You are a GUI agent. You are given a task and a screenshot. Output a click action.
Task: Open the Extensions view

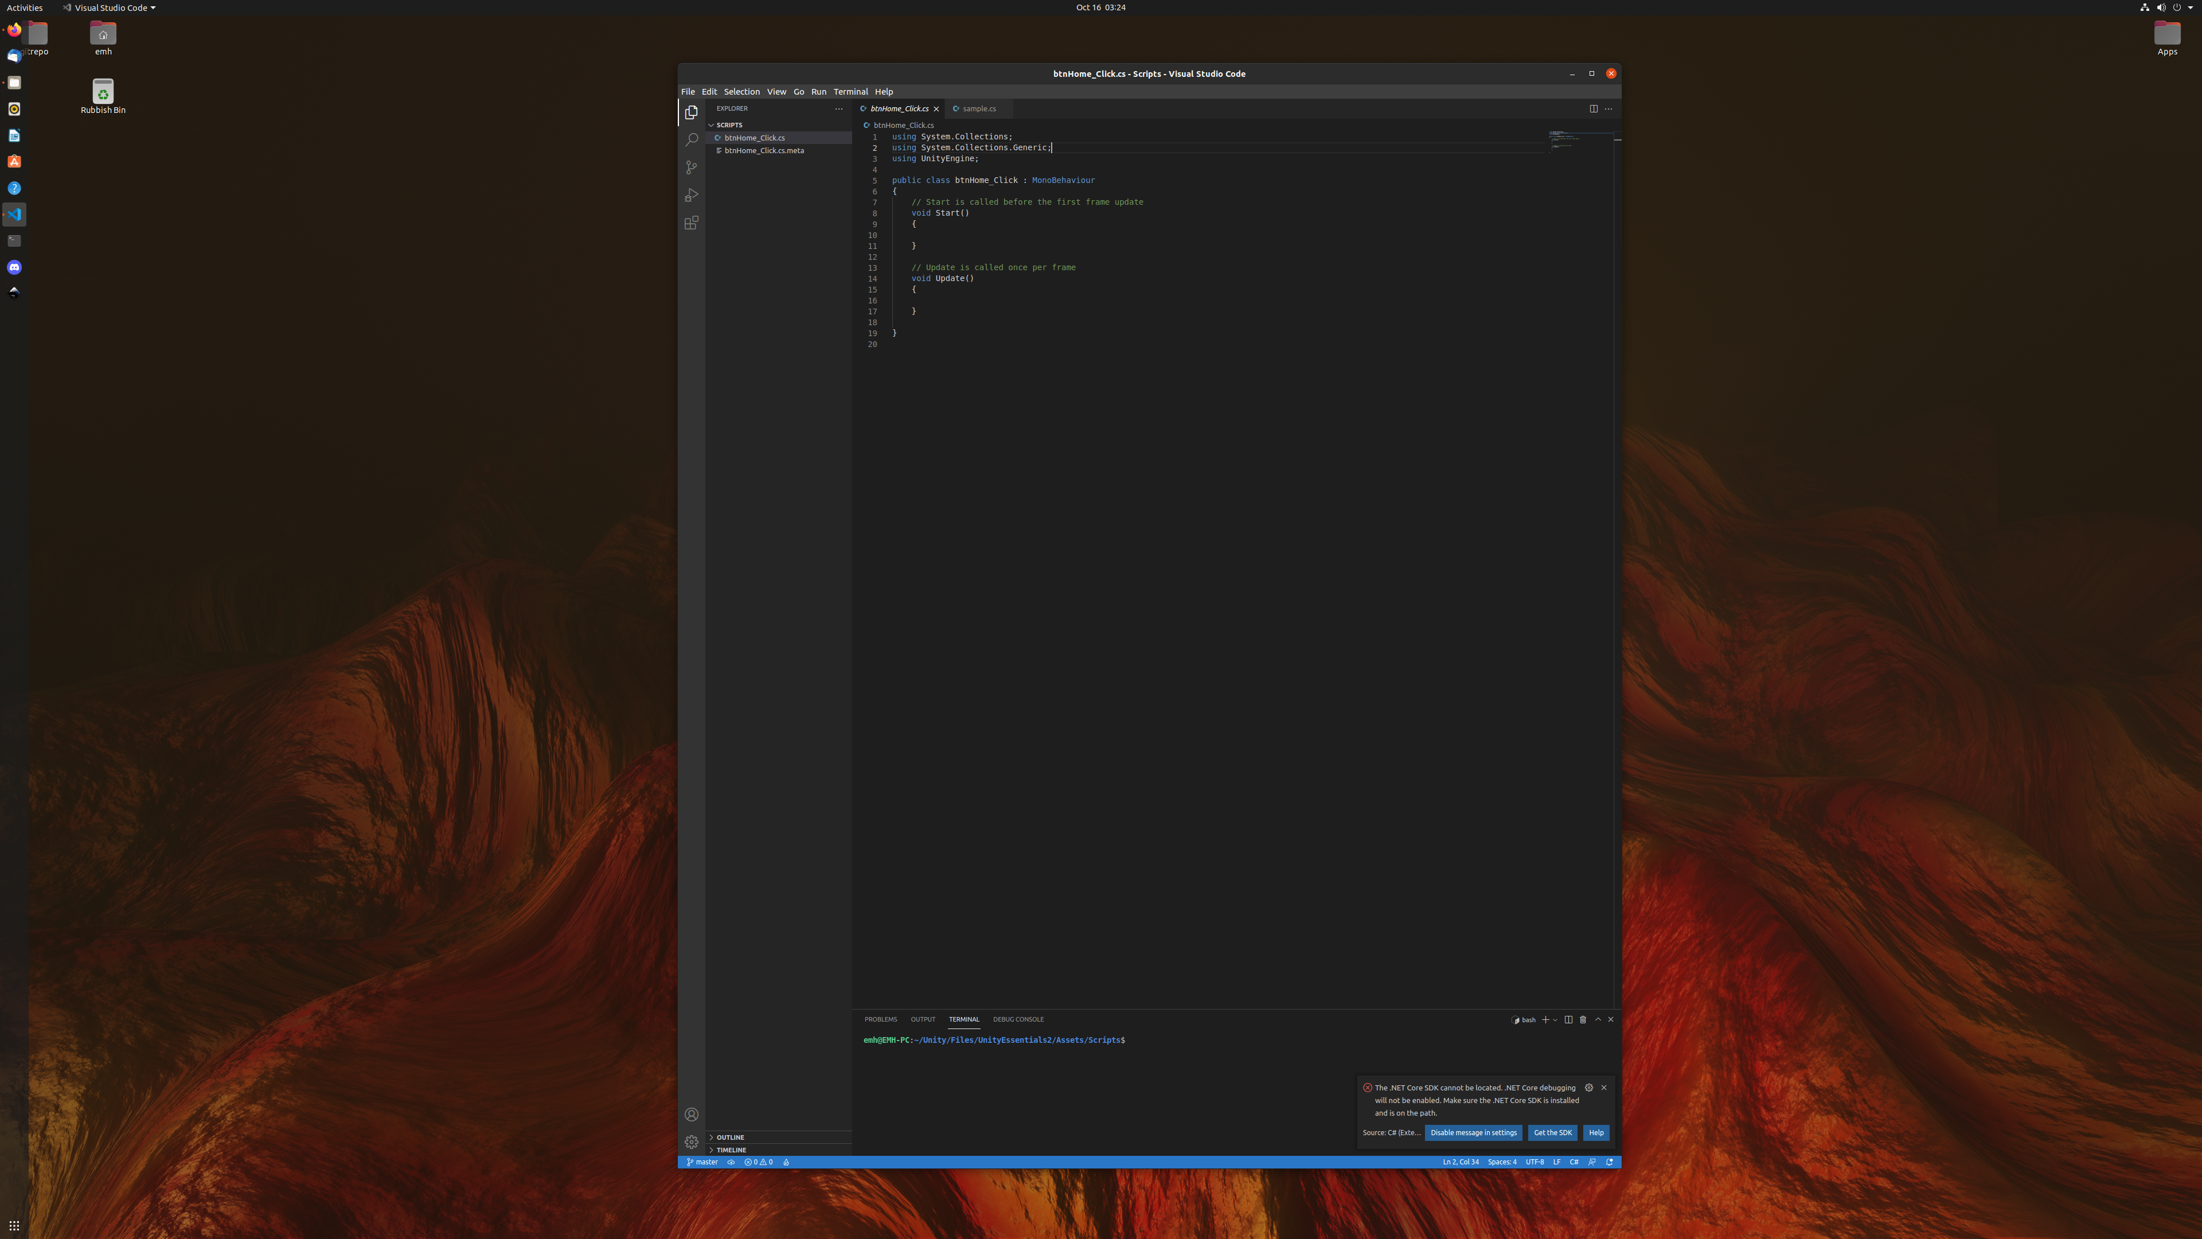click(x=692, y=223)
